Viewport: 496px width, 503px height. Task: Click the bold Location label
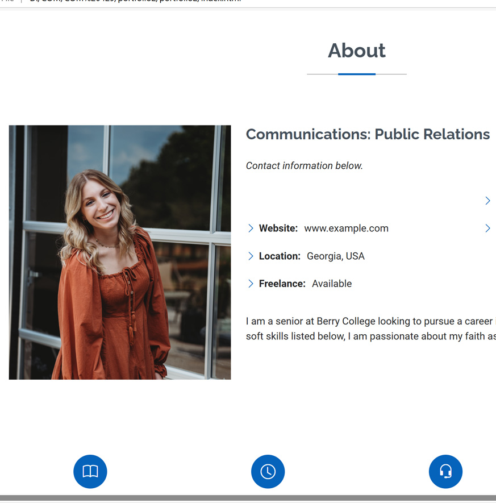[280, 256]
